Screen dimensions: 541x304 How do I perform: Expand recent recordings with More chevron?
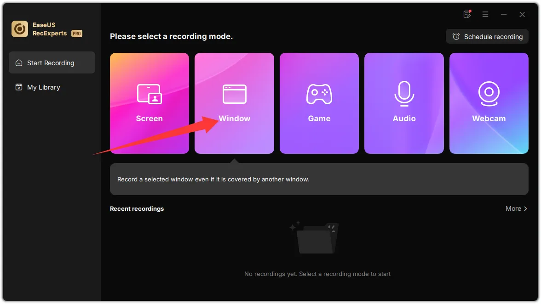(x=516, y=208)
